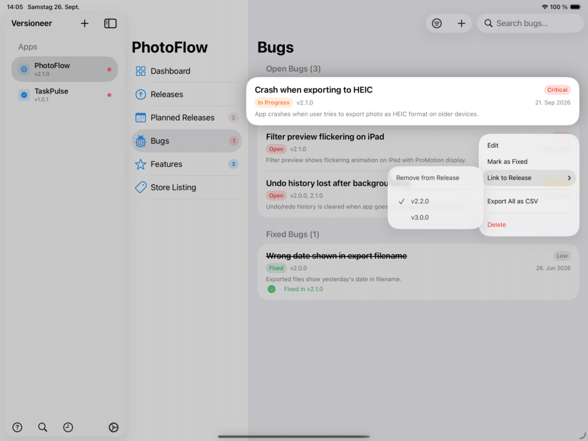This screenshot has height=441, width=588.
Task: Choose Mark as Fixed
Action: pos(529,161)
